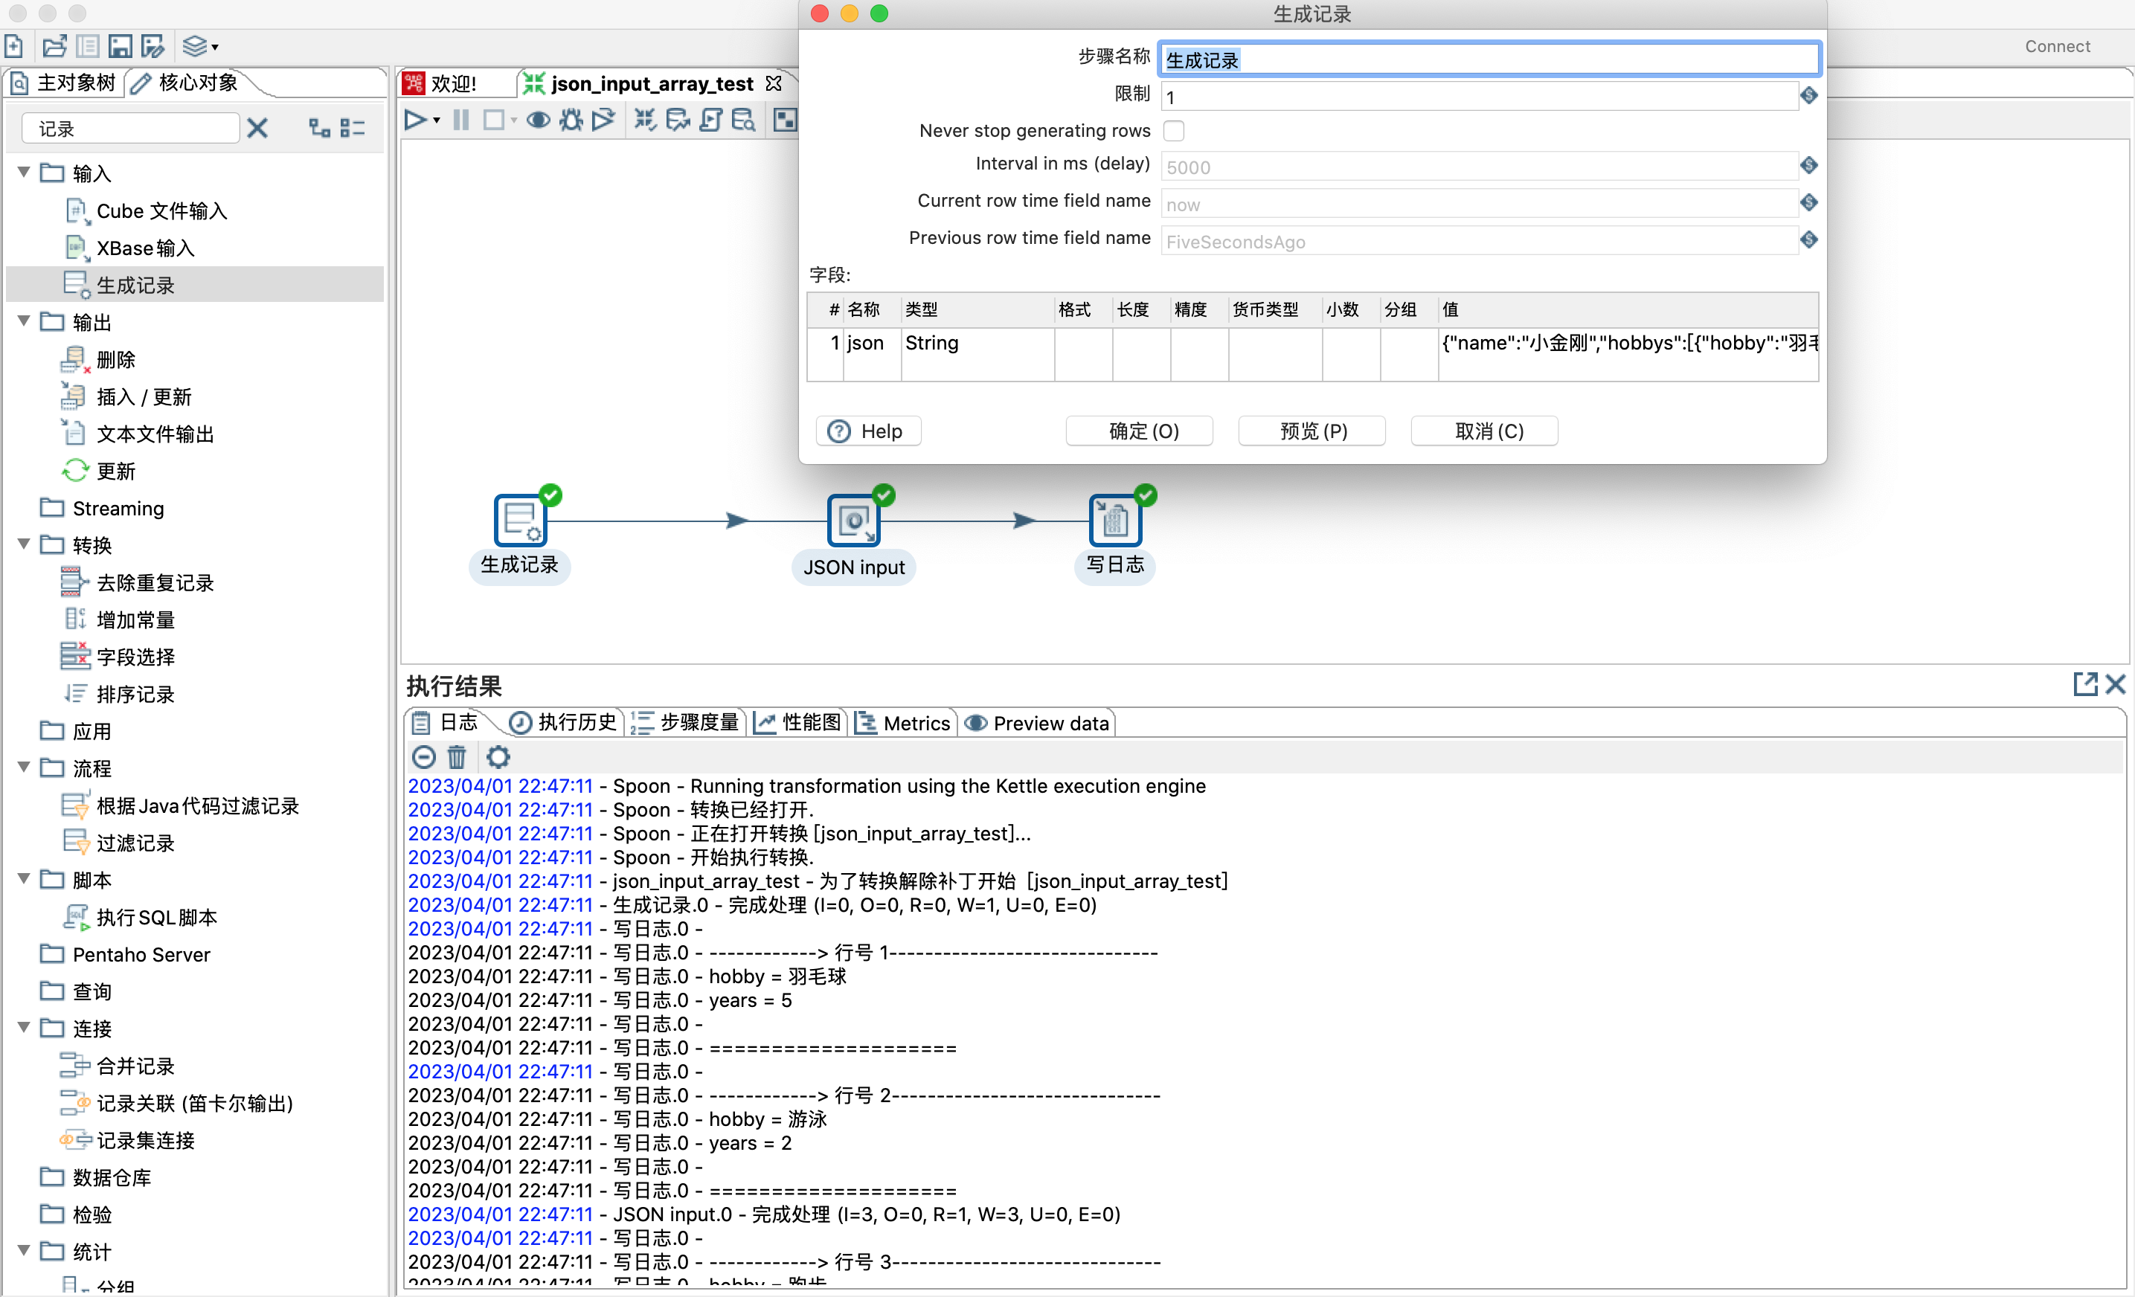Open the run options dropdown arrow
The height and width of the screenshot is (1297, 2135).
pyautogui.click(x=437, y=120)
